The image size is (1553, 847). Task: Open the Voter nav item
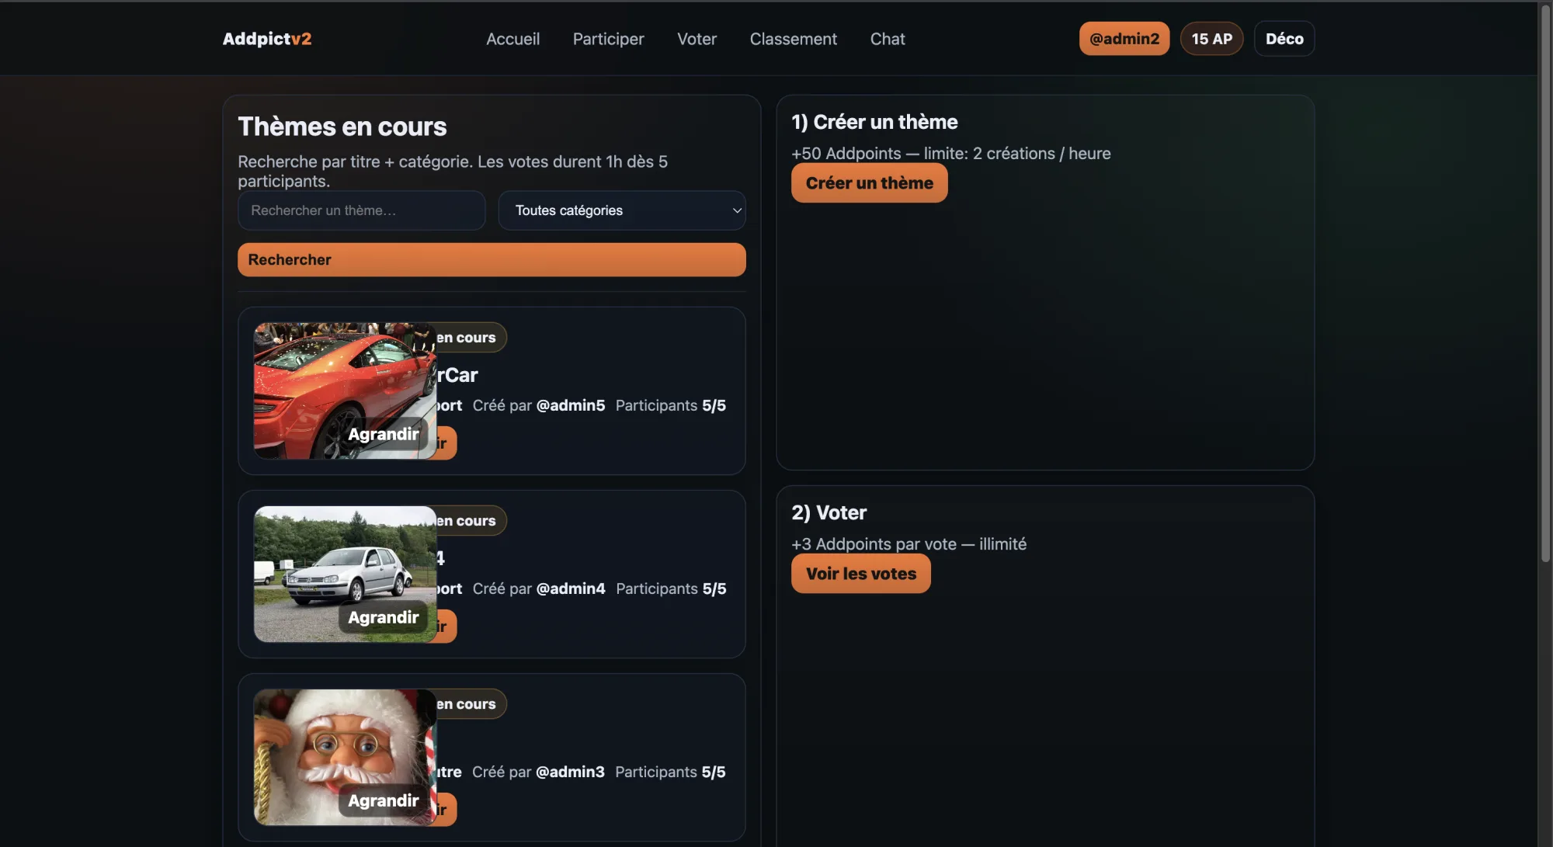coord(697,39)
